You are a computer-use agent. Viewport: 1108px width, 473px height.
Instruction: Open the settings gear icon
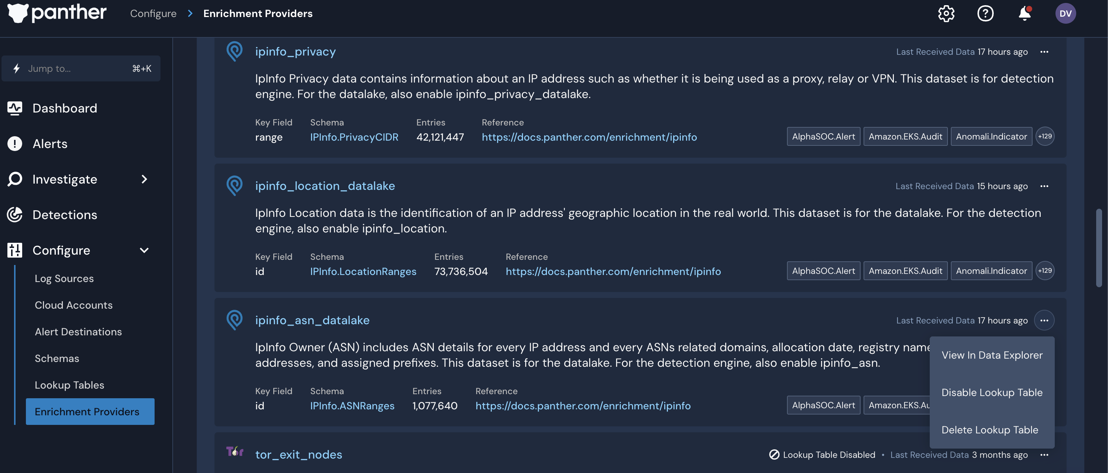[946, 13]
